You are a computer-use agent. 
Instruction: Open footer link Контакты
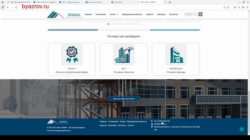pyautogui.click(x=122, y=125)
